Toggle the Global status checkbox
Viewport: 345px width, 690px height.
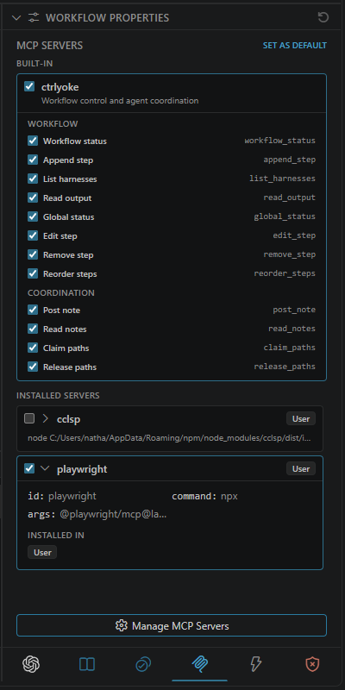coord(33,216)
